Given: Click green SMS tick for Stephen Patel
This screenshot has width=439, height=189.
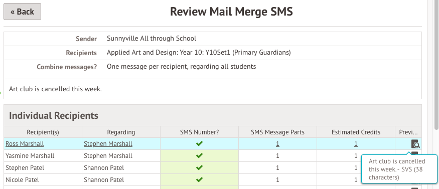Looking at the screenshot, I should pos(199,168).
